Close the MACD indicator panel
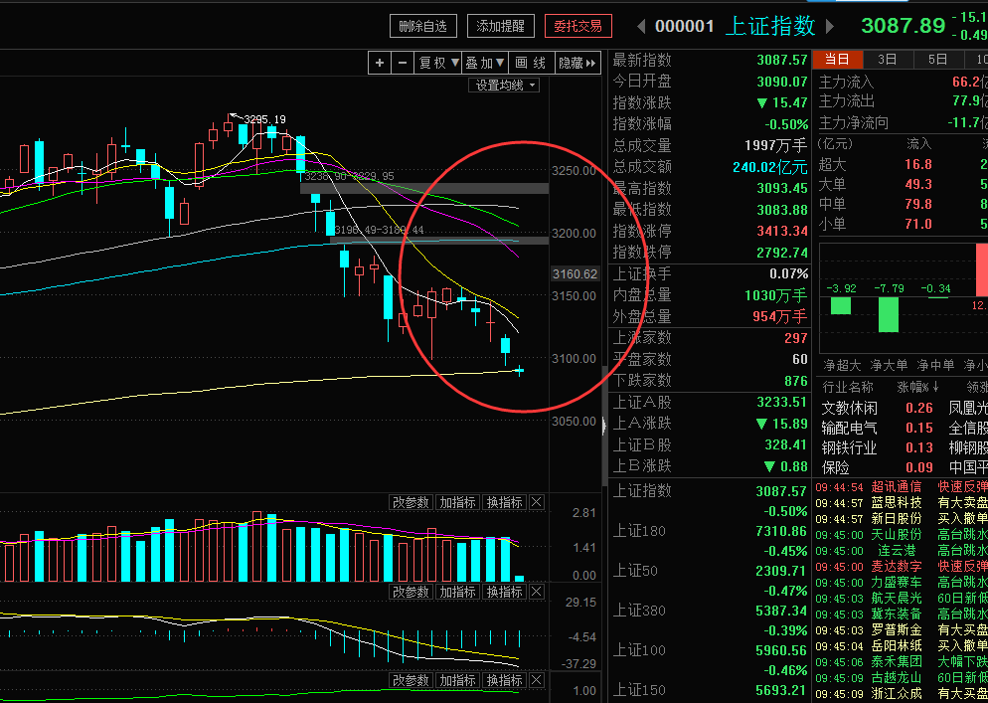This screenshot has height=703, width=988. (536, 592)
